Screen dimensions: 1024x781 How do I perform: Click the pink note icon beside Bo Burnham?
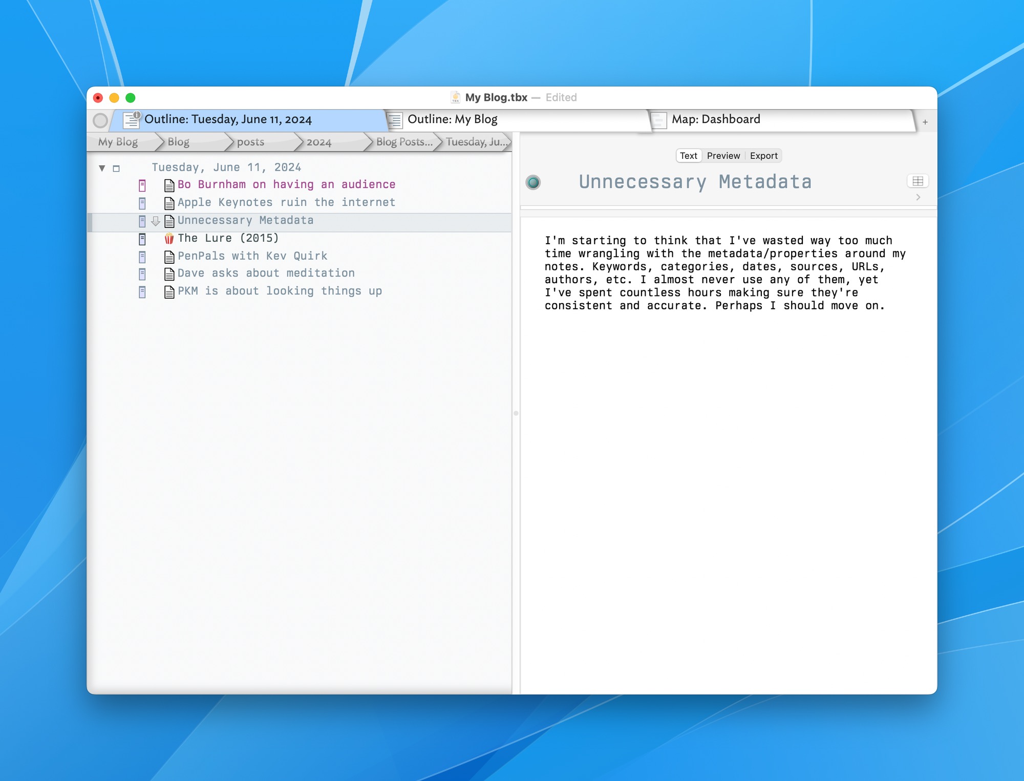(x=142, y=185)
